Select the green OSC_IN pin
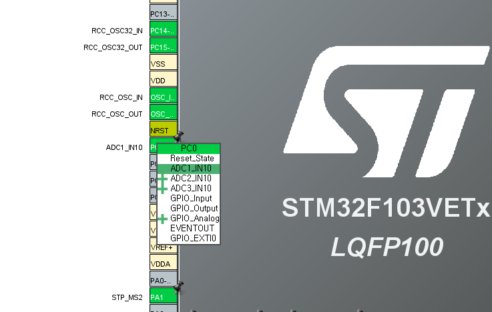The height and width of the screenshot is (312, 492). click(x=164, y=97)
